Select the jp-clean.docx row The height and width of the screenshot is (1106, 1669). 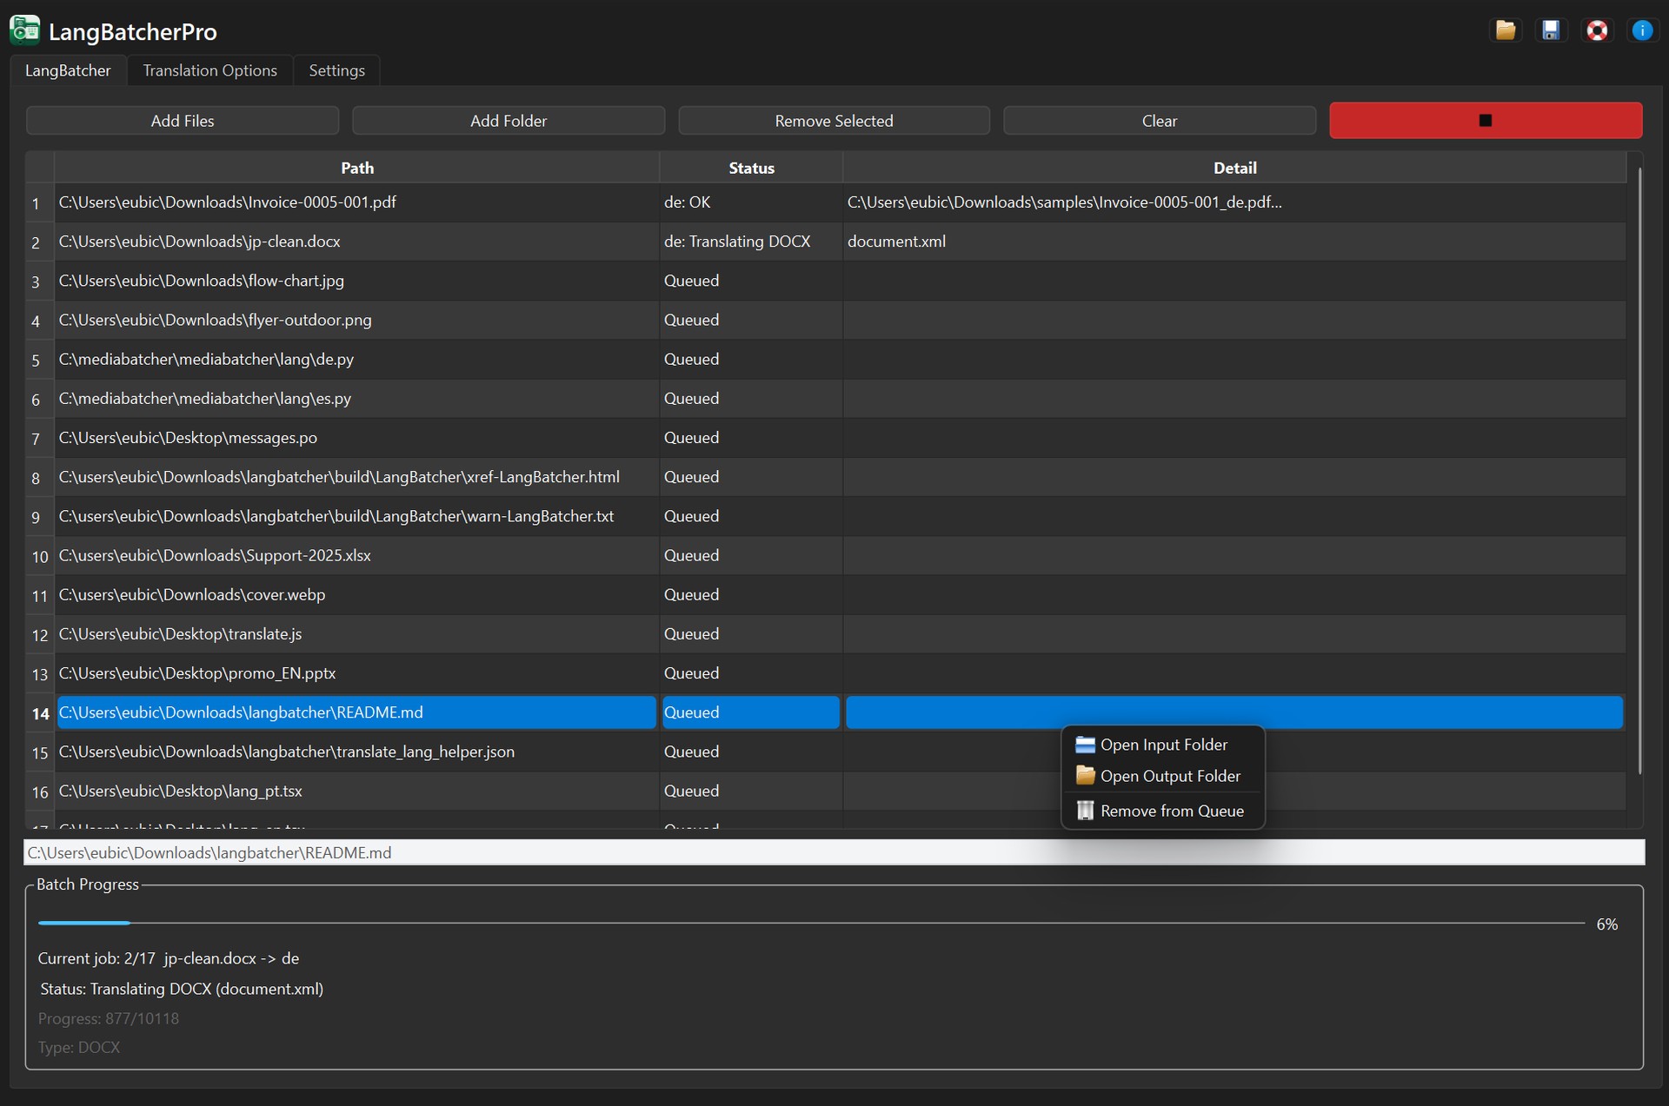[x=356, y=242]
